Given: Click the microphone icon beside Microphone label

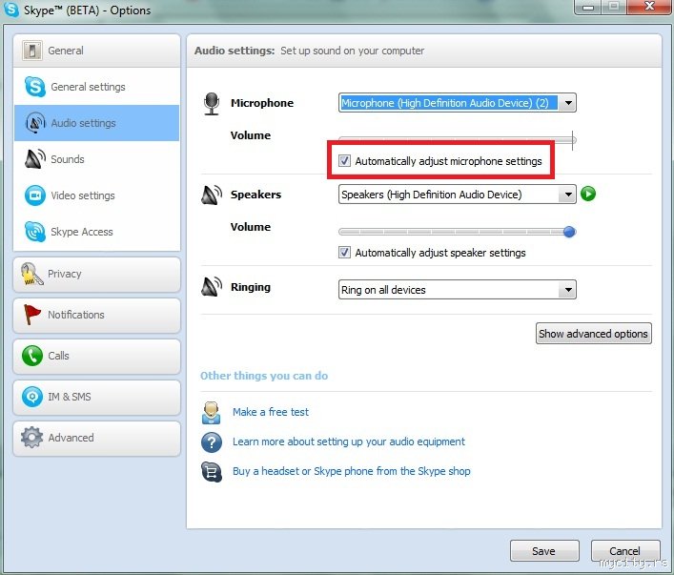Looking at the screenshot, I should pyautogui.click(x=212, y=104).
